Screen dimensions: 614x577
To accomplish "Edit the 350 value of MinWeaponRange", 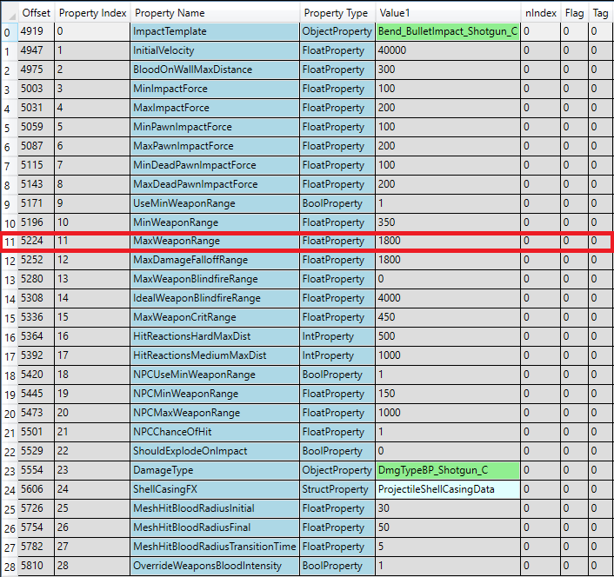I will [x=448, y=222].
